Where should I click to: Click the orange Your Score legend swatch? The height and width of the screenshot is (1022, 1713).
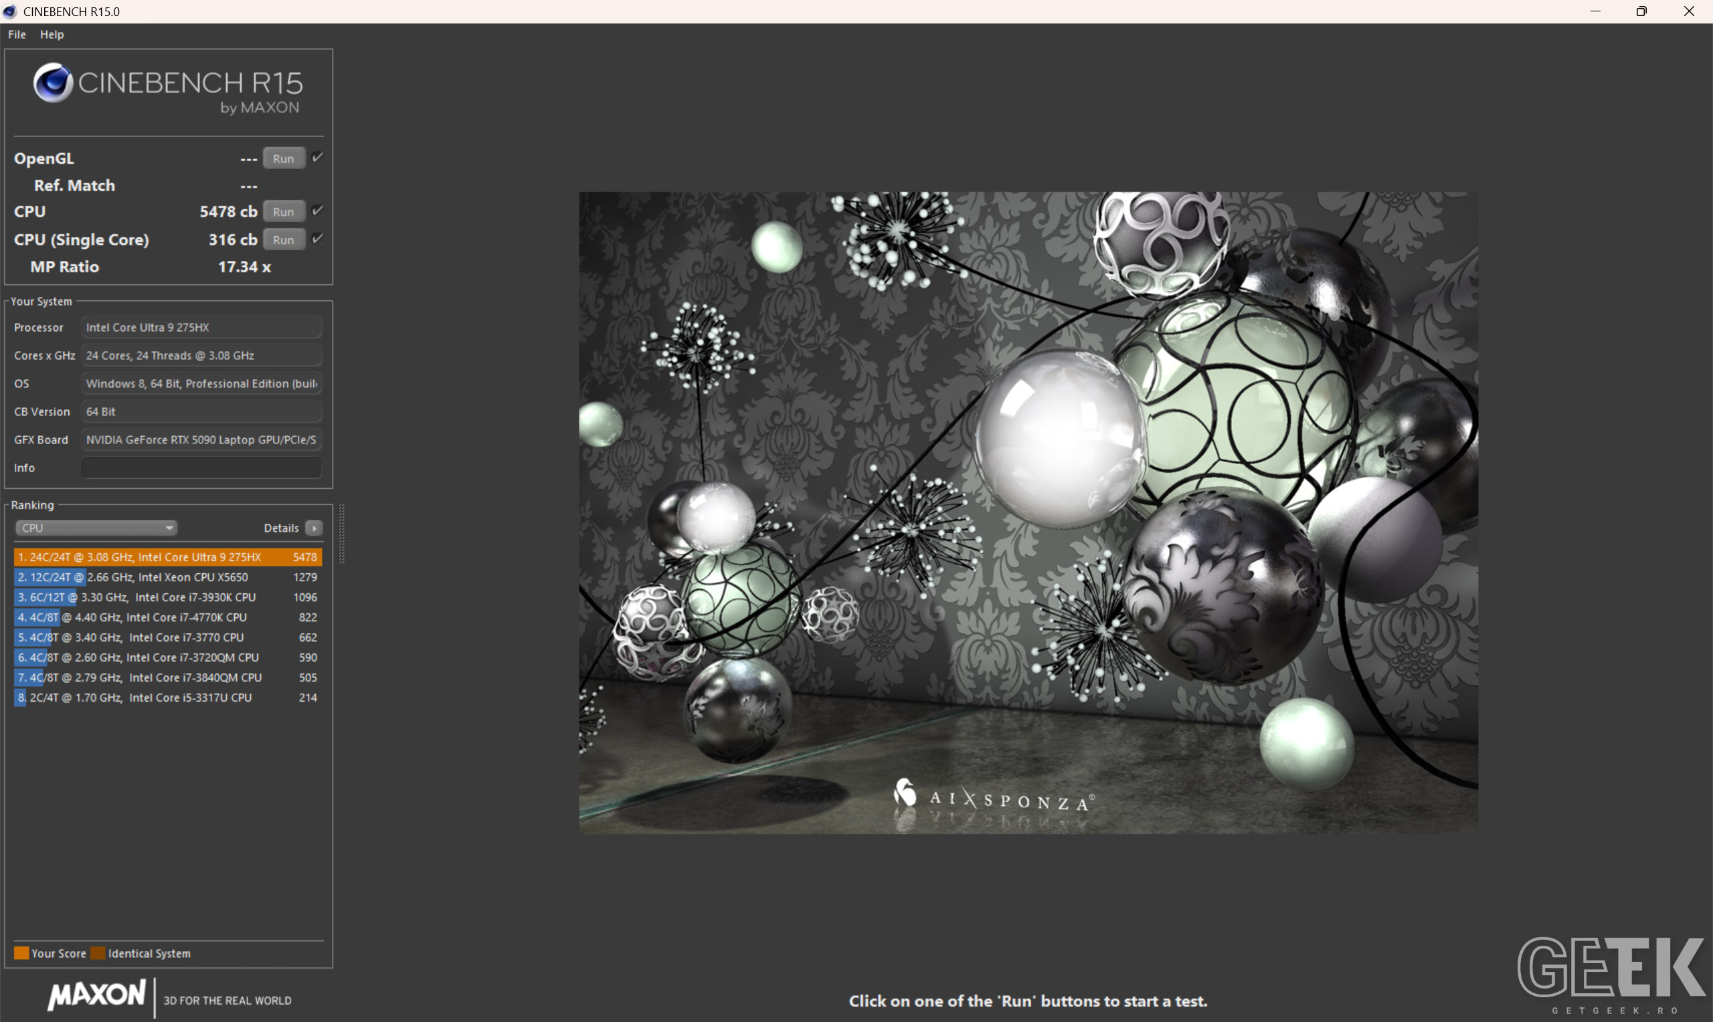21,952
